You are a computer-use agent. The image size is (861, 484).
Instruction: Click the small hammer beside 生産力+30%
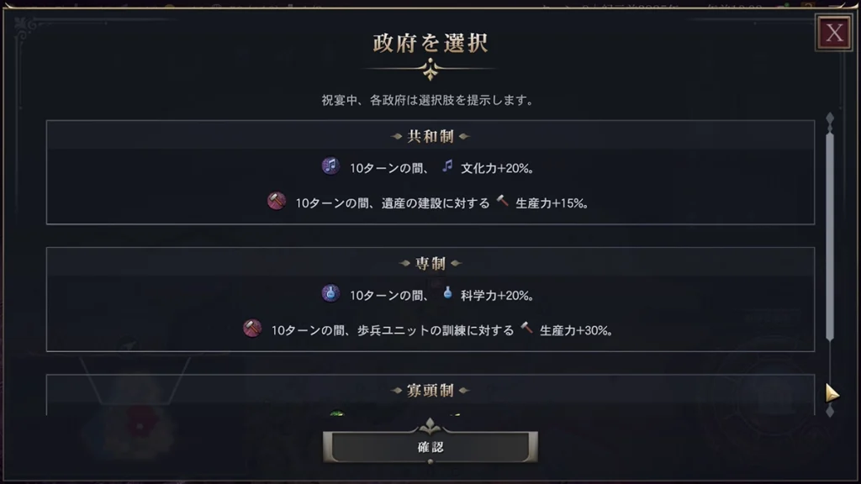point(527,329)
